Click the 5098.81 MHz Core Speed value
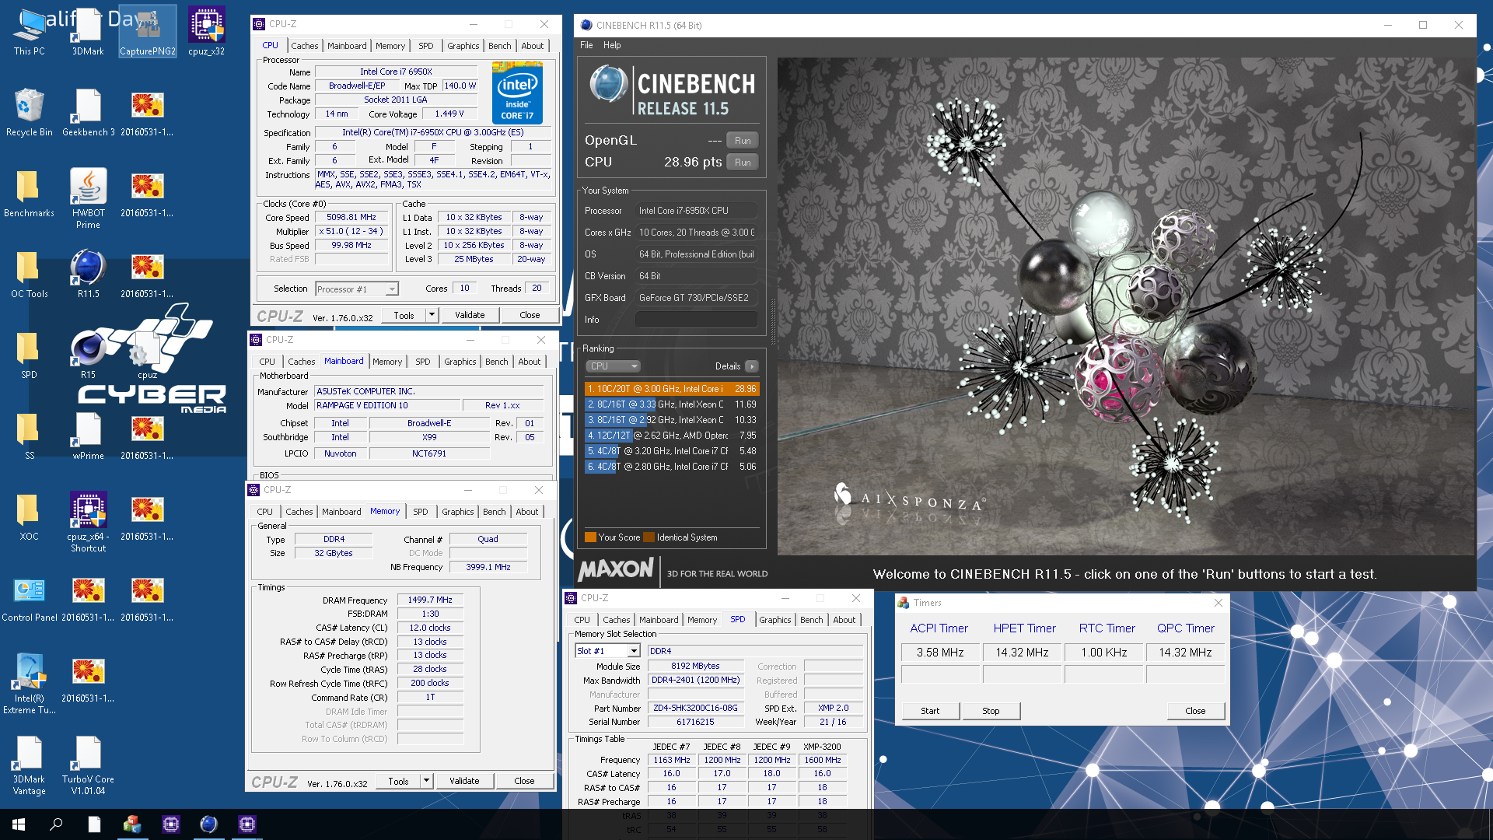The width and height of the screenshot is (1493, 840). click(x=351, y=218)
